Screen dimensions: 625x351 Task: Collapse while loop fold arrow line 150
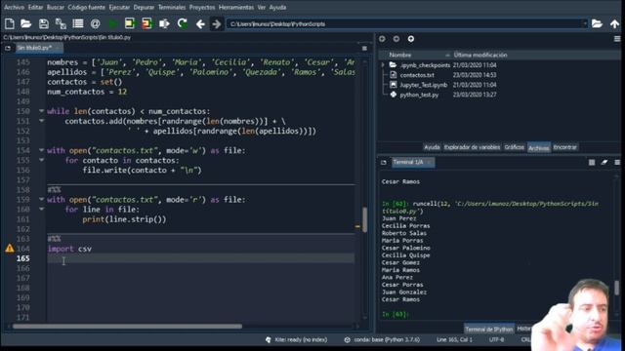pos(41,111)
